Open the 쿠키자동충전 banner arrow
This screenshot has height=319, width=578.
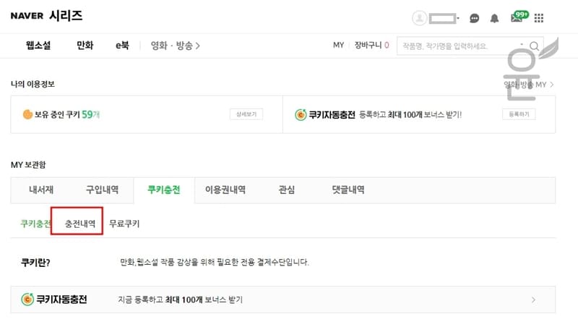533,299
